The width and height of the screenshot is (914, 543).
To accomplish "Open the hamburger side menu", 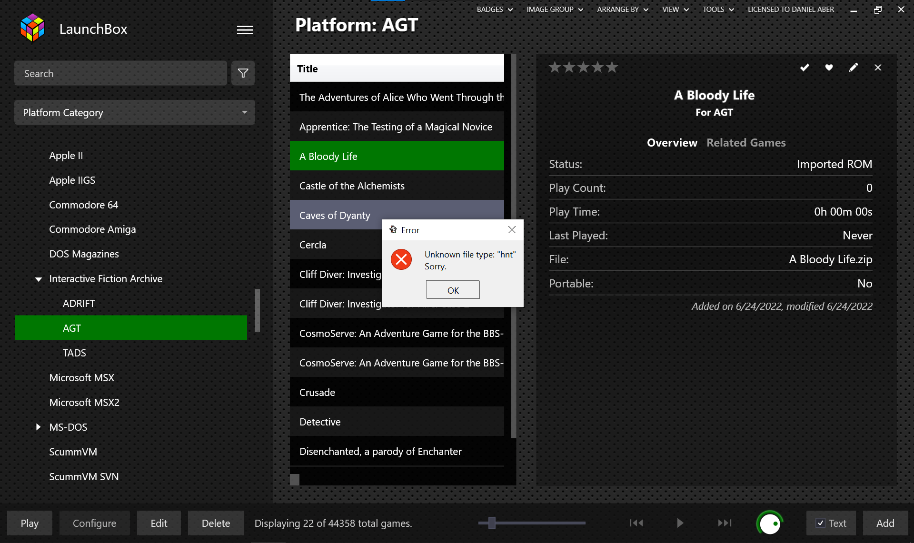I will (245, 30).
